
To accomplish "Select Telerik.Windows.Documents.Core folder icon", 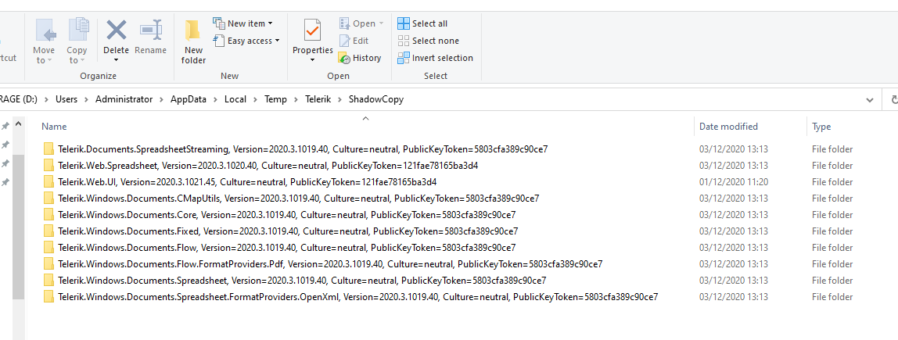I will [x=48, y=215].
